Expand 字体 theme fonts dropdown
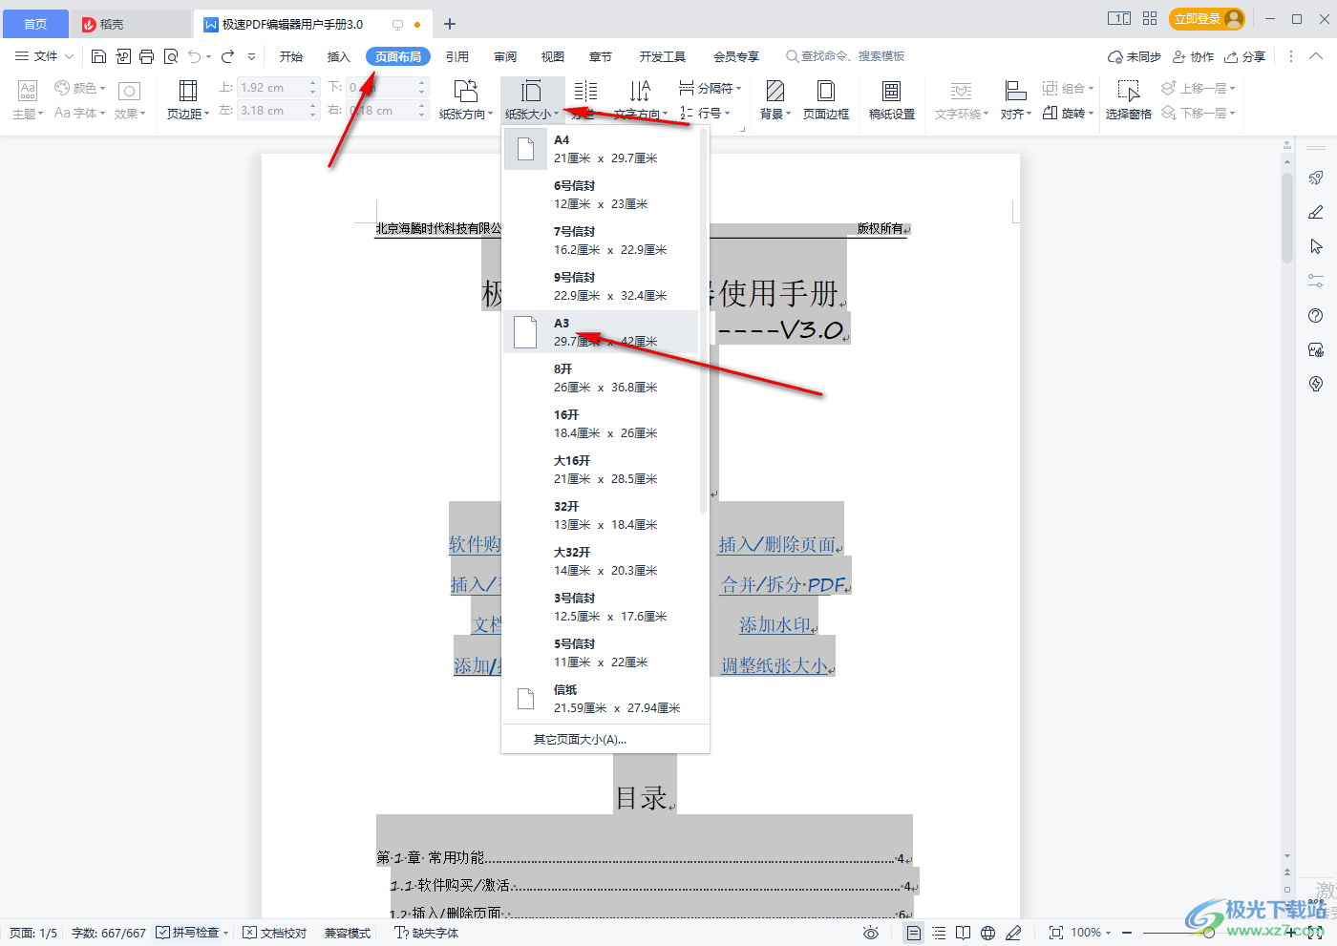Viewport: 1337px width, 946px height. 80,113
